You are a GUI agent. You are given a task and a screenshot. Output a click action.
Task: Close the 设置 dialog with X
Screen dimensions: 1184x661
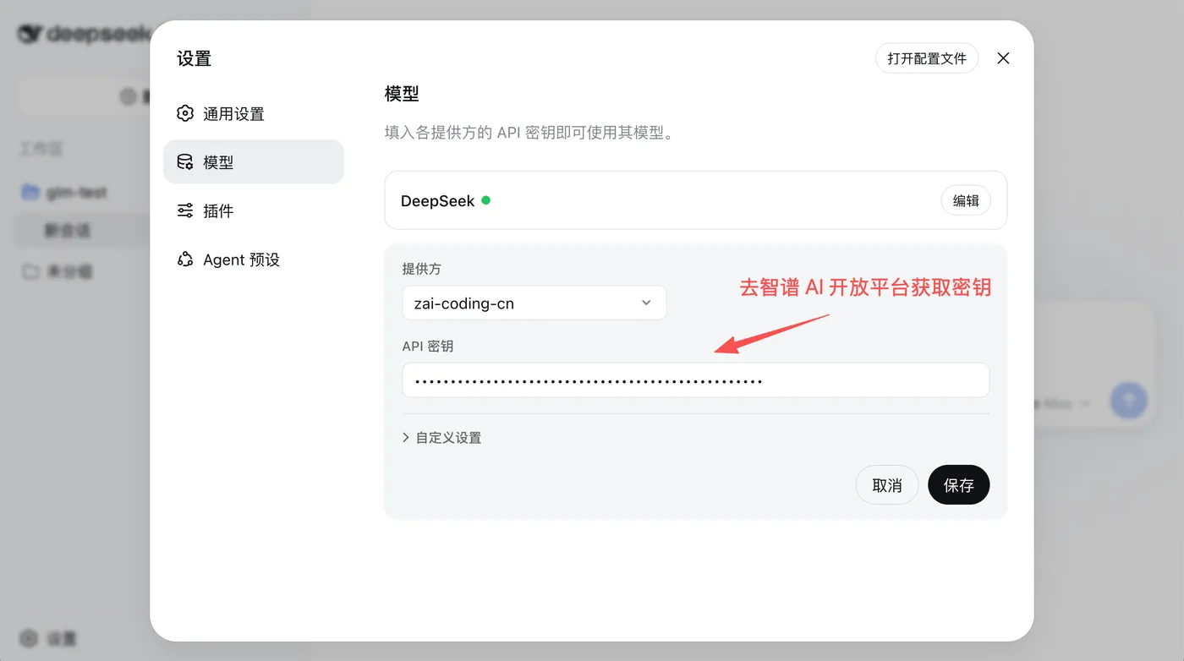1003,58
